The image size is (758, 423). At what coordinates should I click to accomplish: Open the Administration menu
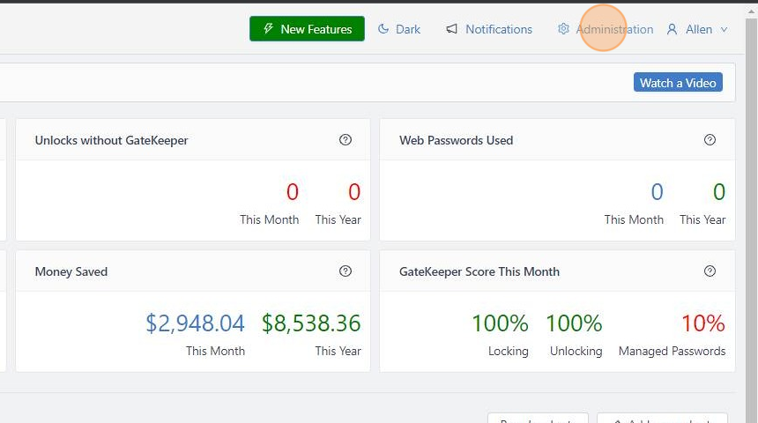pos(614,29)
